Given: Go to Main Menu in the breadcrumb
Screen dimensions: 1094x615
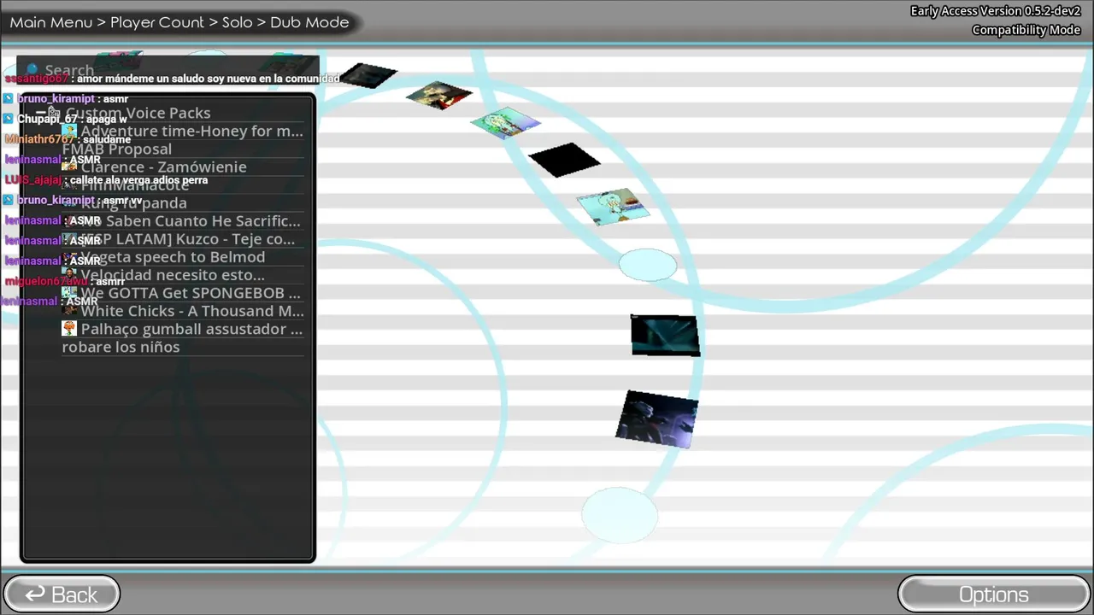Looking at the screenshot, I should click(51, 22).
